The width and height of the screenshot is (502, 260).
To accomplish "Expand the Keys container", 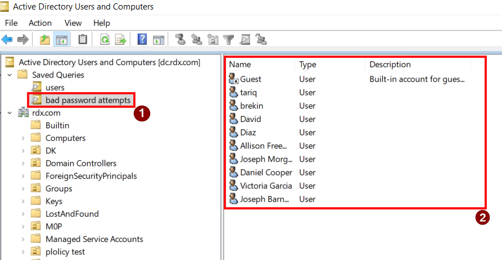I will 23,201.
